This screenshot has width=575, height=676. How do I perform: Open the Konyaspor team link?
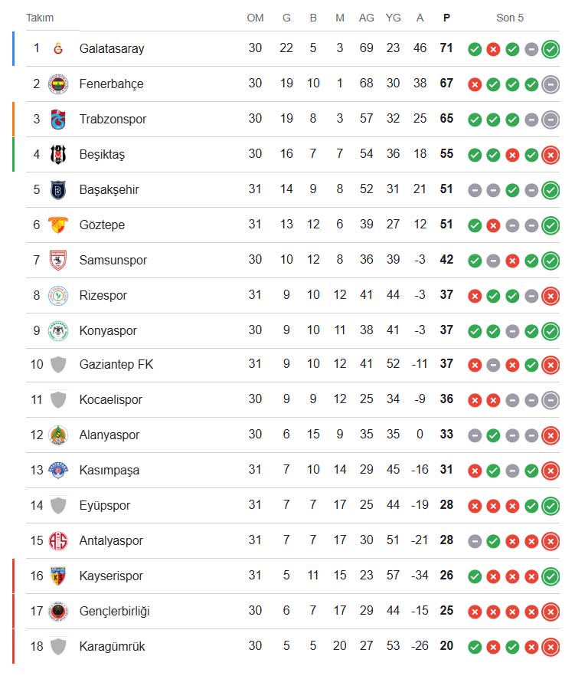click(108, 330)
